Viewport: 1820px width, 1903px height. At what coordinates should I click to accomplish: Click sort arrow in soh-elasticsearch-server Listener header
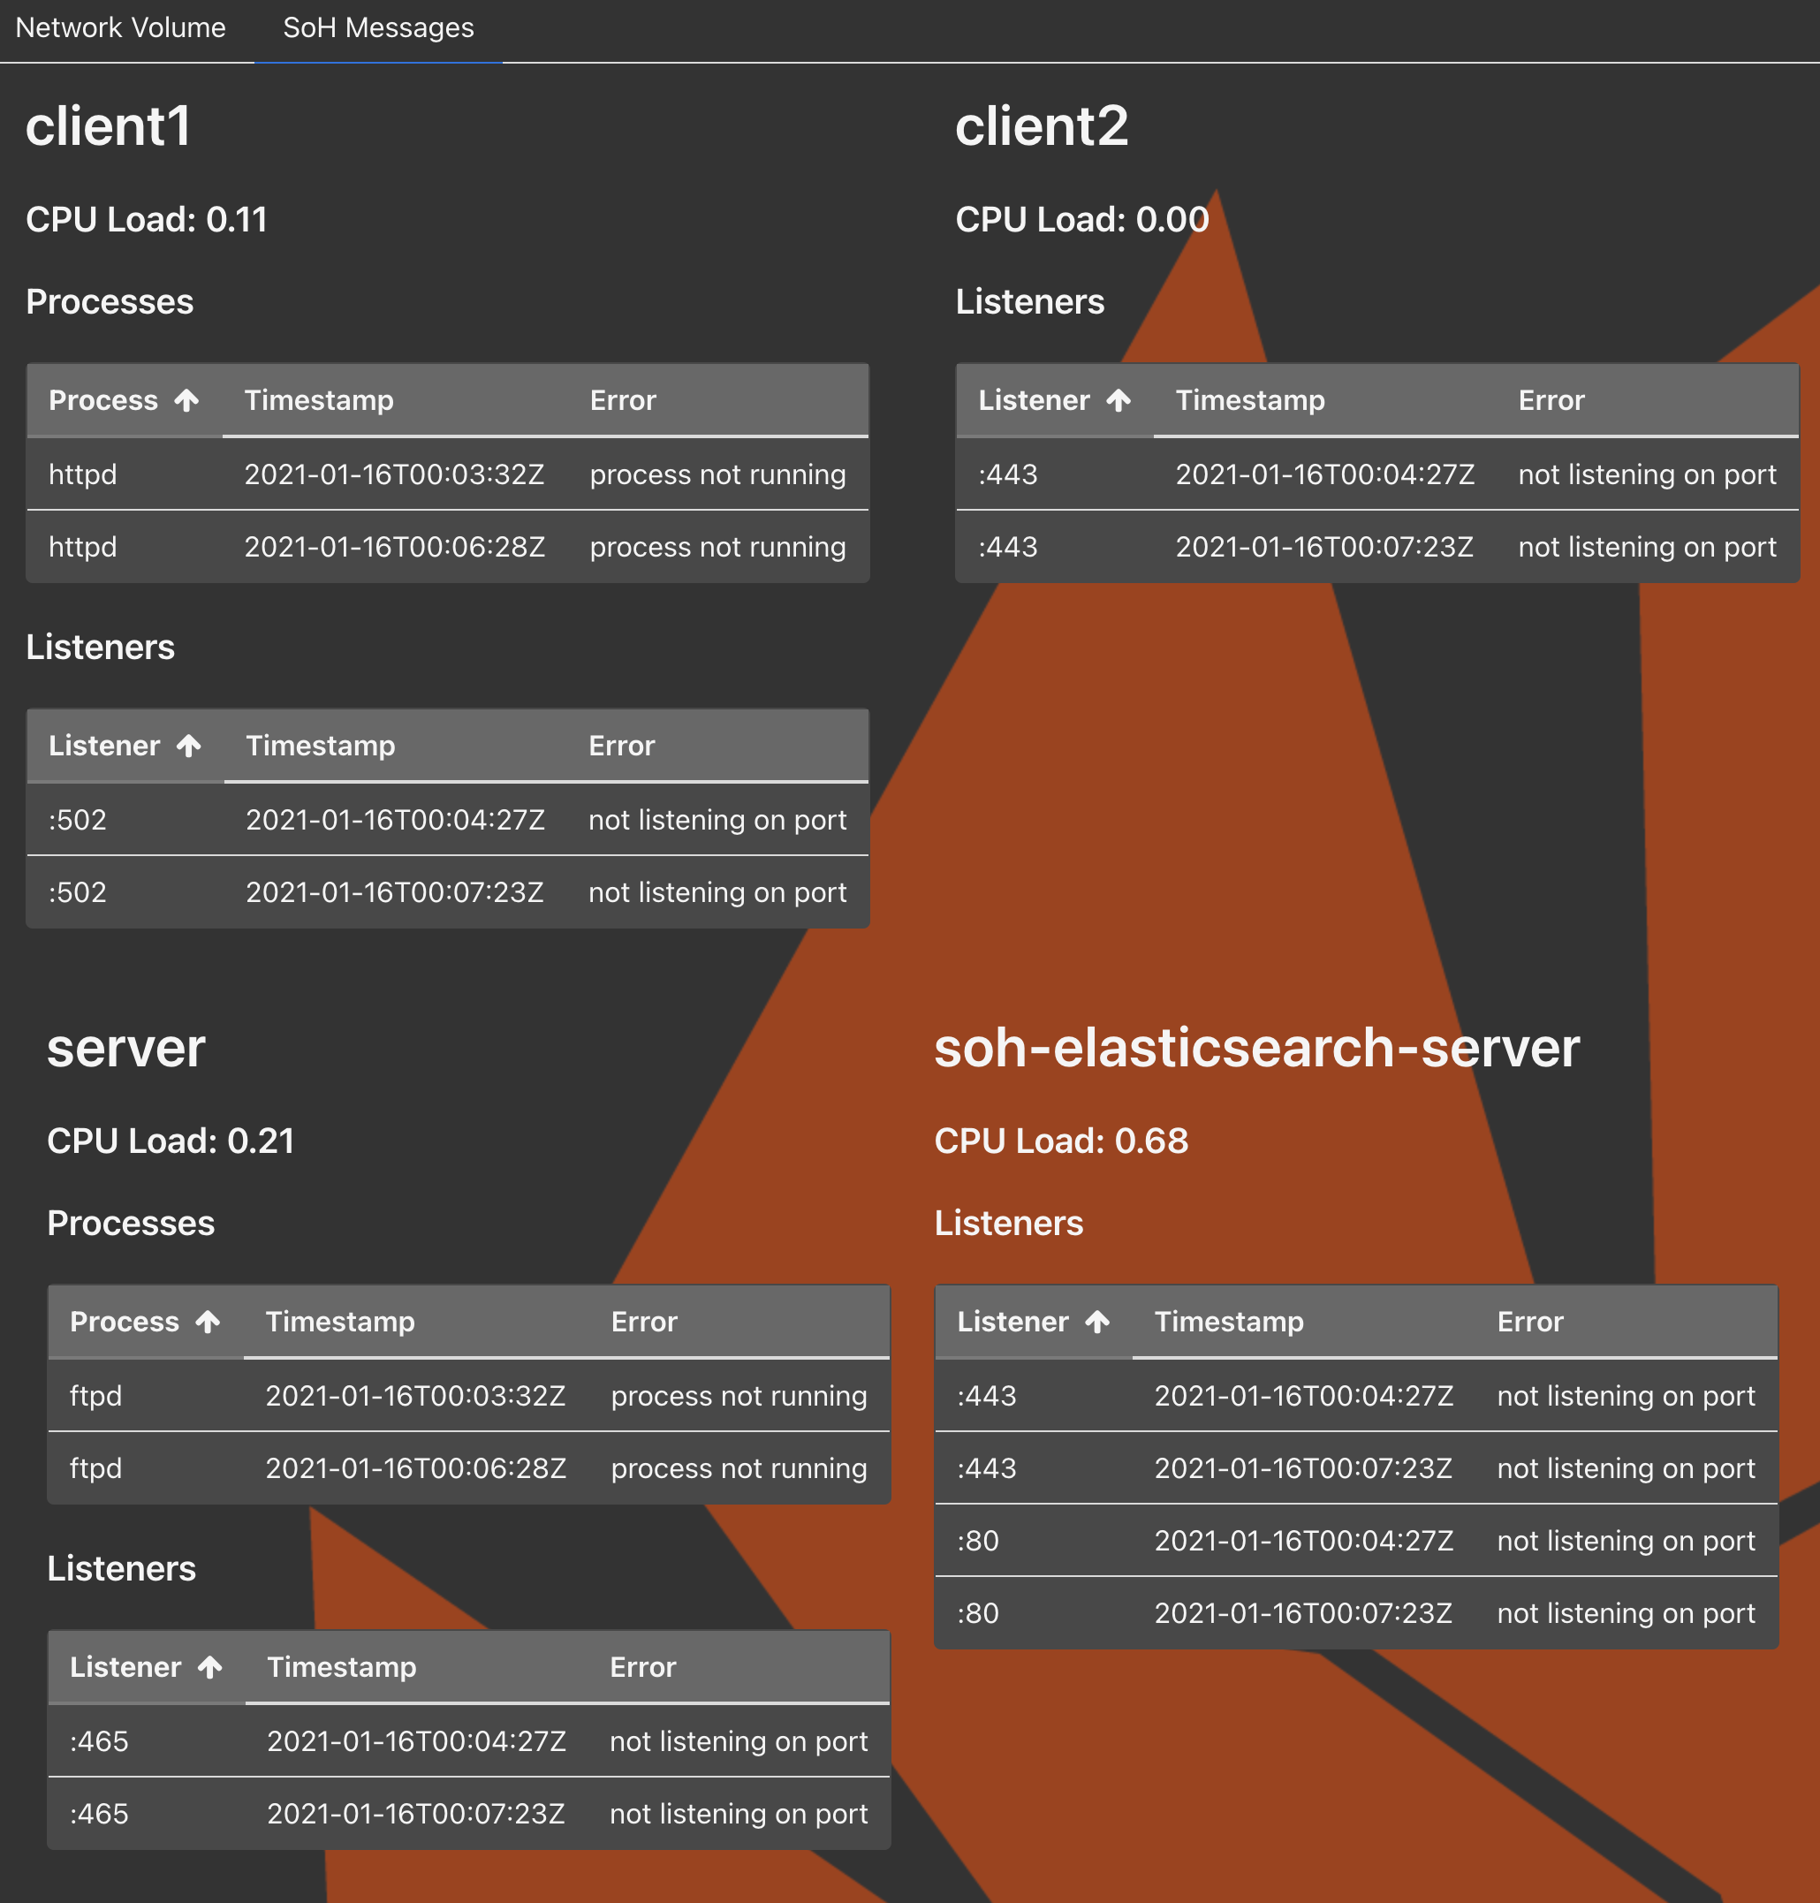click(x=1097, y=1322)
